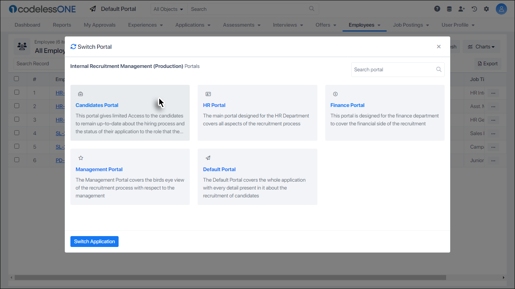Click the Switch Application button
The height and width of the screenshot is (289, 515).
(x=94, y=241)
